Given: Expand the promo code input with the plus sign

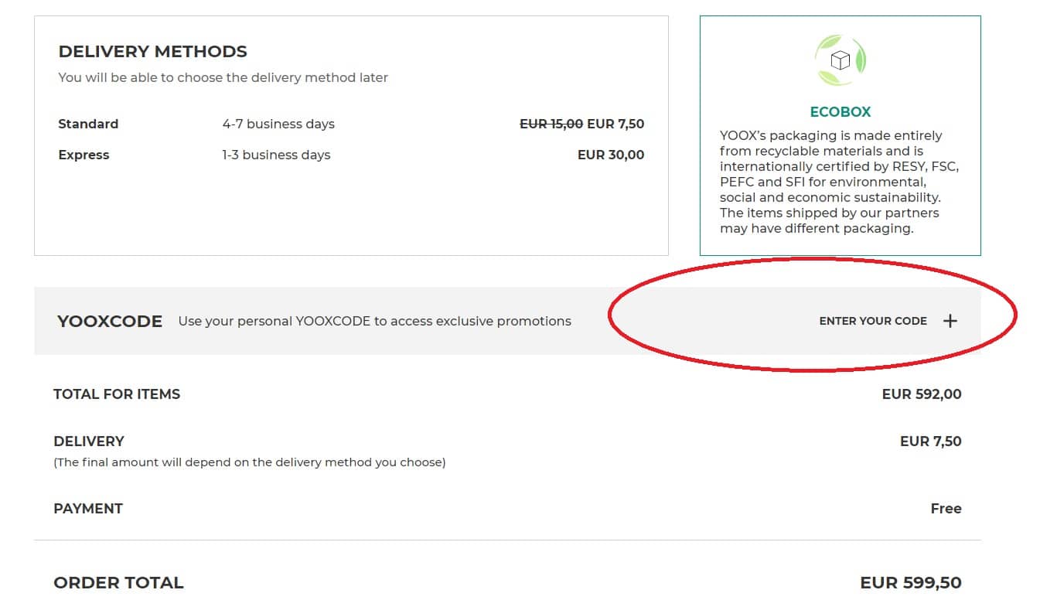Looking at the screenshot, I should click(x=950, y=320).
